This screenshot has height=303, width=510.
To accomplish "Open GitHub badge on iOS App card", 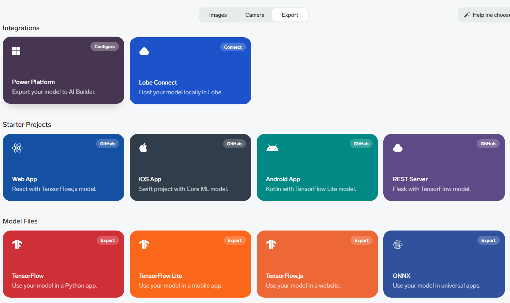I will click(x=234, y=144).
